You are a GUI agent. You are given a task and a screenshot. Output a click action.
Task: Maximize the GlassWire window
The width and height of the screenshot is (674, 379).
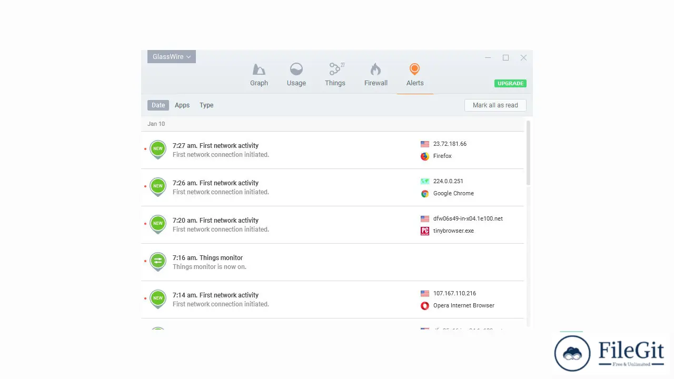[x=506, y=57]
